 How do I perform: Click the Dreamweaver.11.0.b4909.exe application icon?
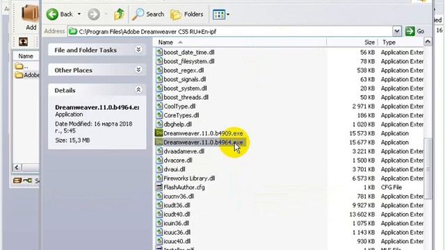click(159, 133)
